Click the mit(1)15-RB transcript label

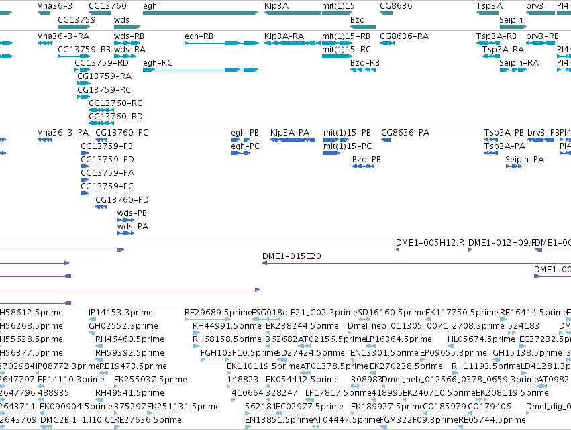(x=346, y=36)
